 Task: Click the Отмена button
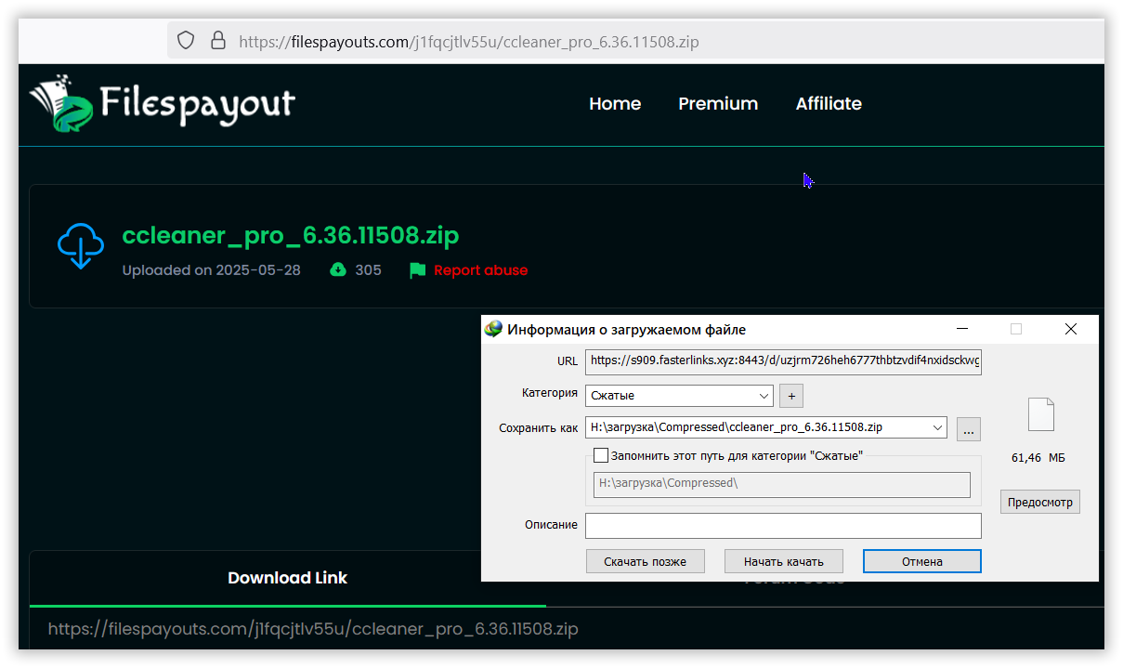pos(922,561)
